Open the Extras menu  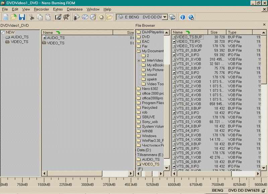[58, 9]
